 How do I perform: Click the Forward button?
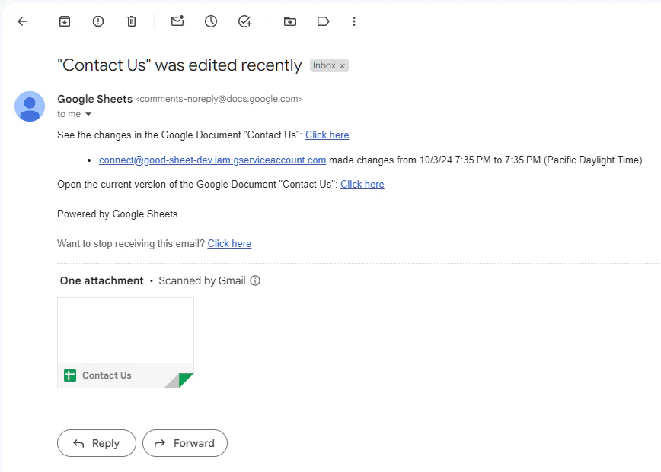185,443
